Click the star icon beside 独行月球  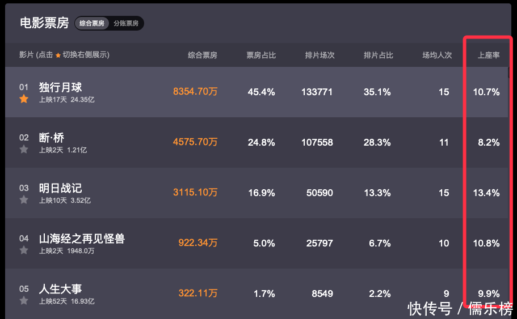click(24, 99)
